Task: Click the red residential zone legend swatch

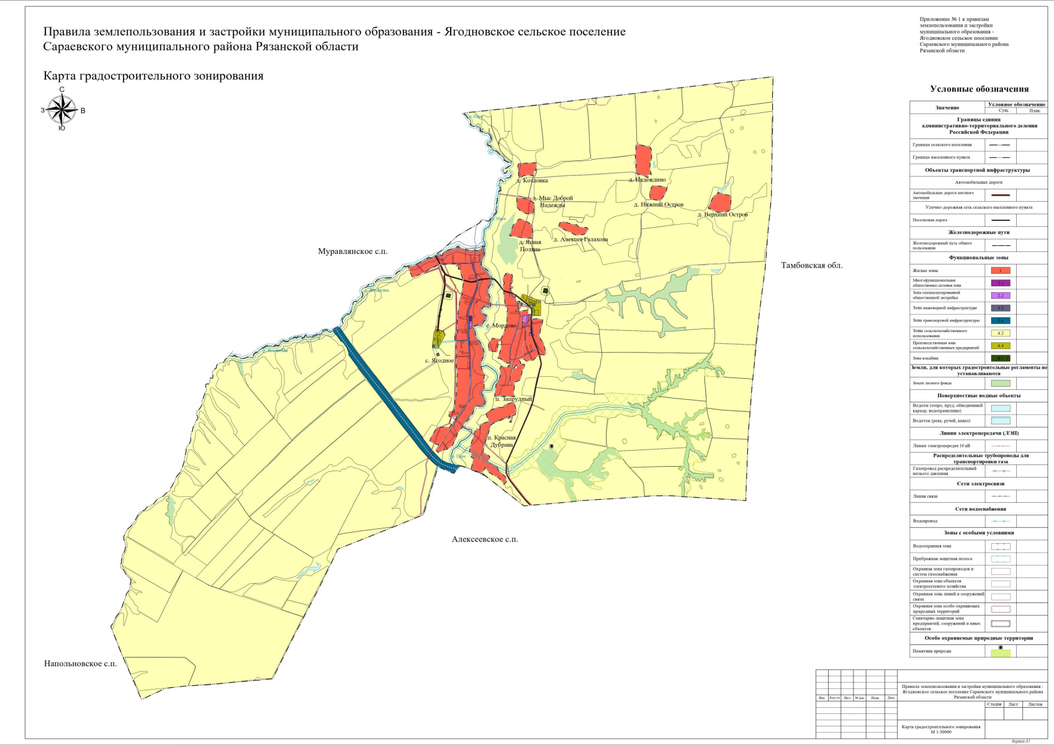Action: [x=1000, y=271]
